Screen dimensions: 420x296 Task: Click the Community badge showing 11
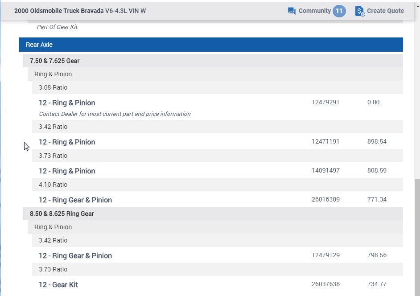pyautogui.click(x=339, y=11)
